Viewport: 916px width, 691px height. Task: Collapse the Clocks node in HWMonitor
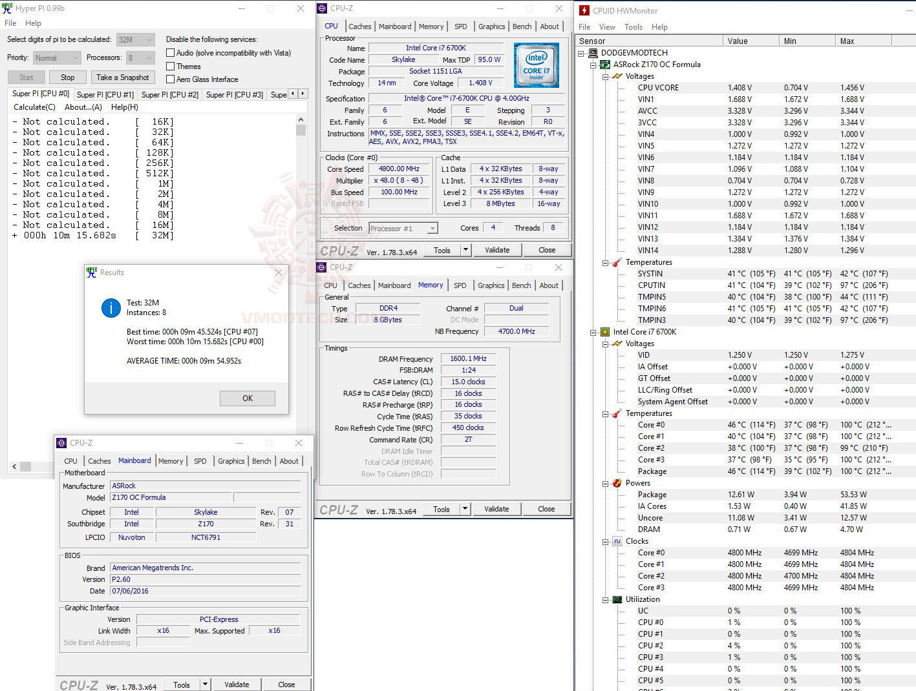(x=605, y=541)
